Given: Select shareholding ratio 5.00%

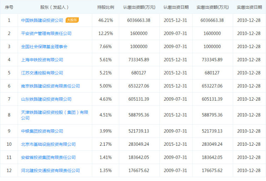Looking at the screenshot, I should [x=105, y=86].
